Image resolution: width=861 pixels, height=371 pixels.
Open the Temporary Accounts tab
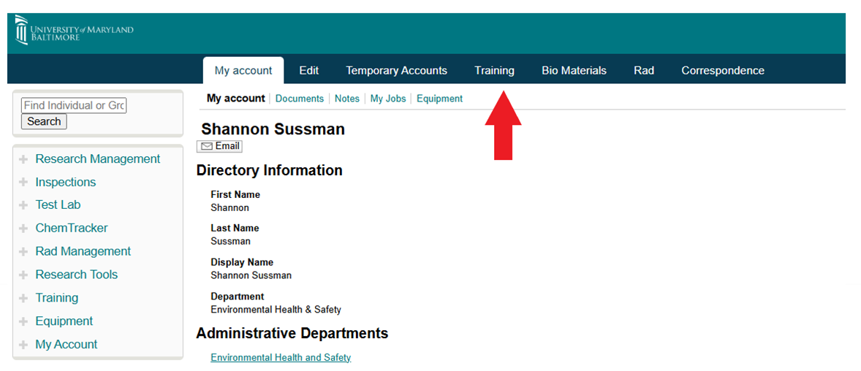(396, 71)
